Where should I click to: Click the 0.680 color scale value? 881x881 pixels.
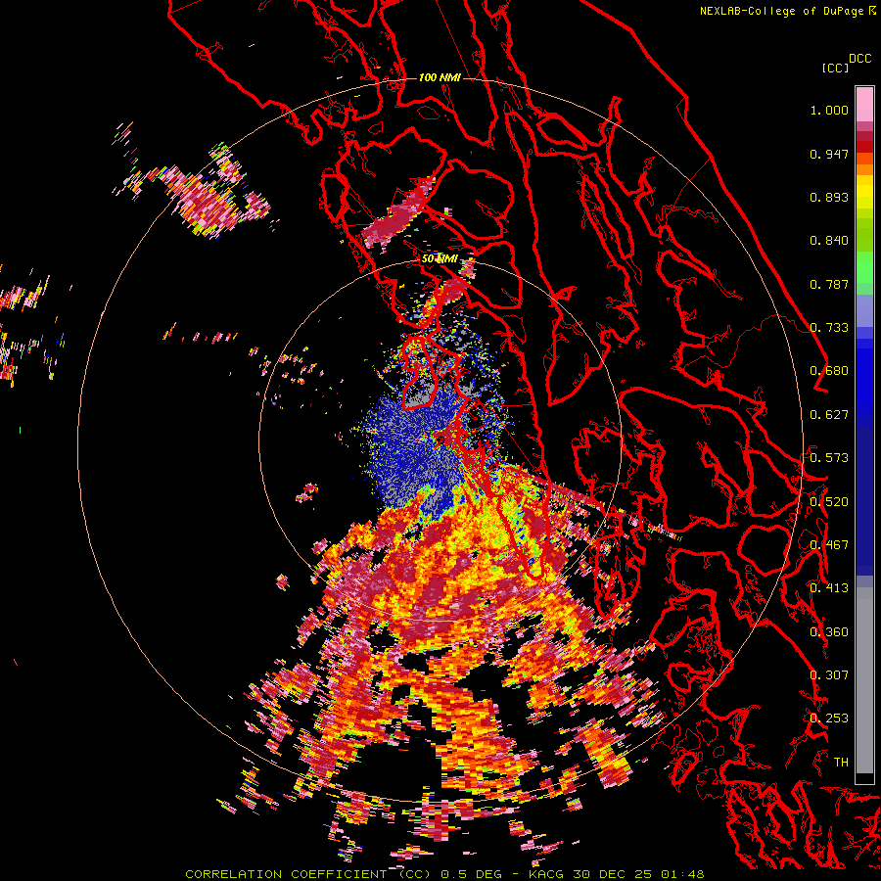coord(829,371)
